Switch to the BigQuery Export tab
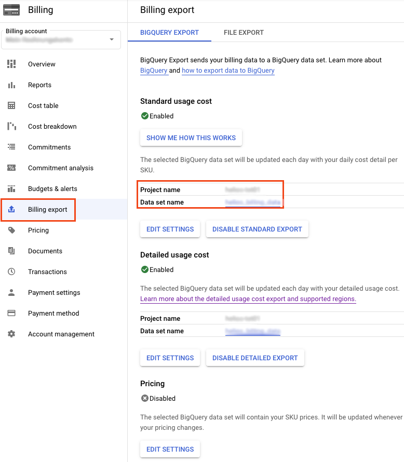 (169, 32)
